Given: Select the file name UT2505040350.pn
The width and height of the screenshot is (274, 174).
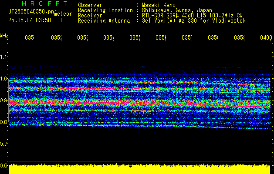Looking at the screenshot, I should pyautogui.click(x=31, y=11).
